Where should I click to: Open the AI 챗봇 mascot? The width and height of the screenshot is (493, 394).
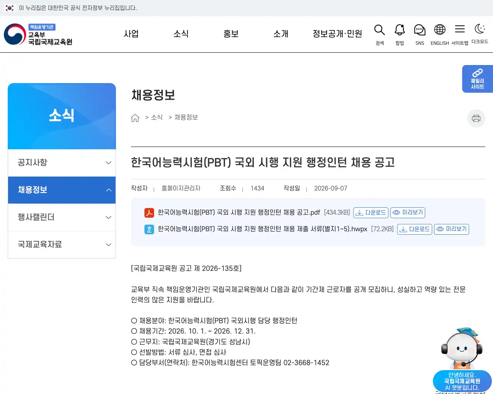[461, 348]
